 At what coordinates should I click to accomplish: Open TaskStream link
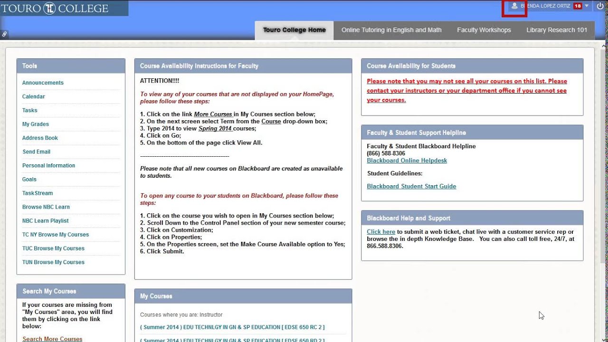point(38,193)
